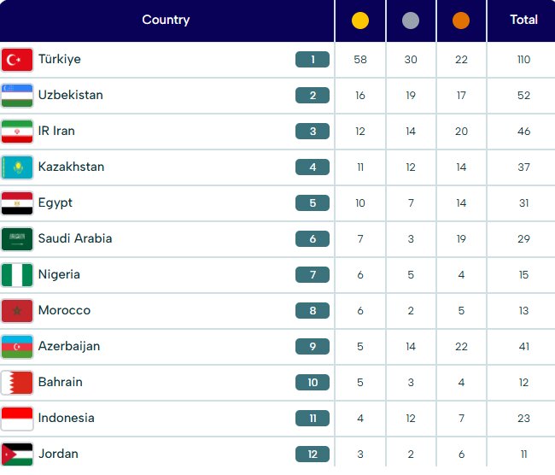Sort by the Total column header
Viewport: 555px width, 475px height.
(x=523, y=20)
